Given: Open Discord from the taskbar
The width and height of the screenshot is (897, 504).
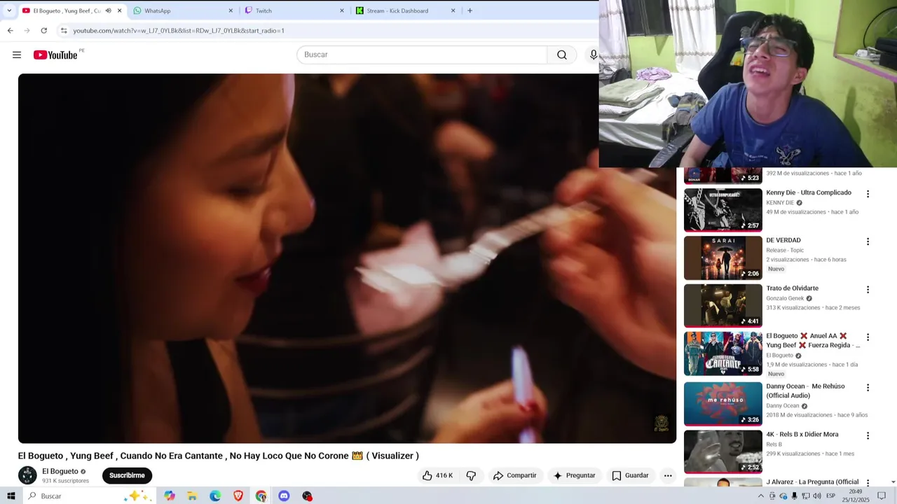Looking at the screenshot, I should click(x=284, y=496).
